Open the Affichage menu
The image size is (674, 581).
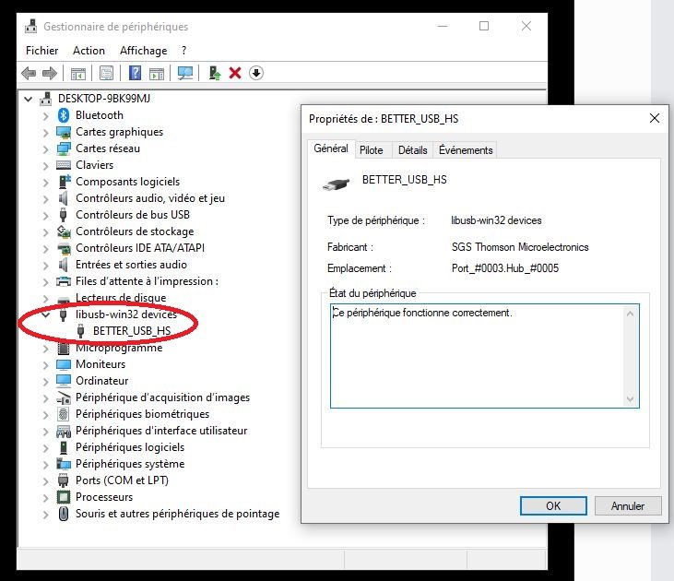coord(144,51)
